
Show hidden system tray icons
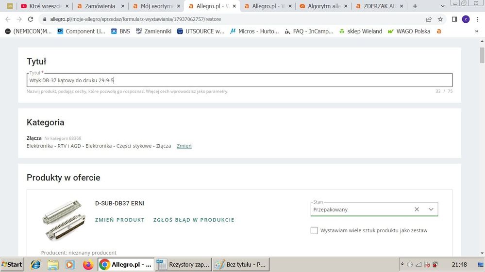click(402, 265)
